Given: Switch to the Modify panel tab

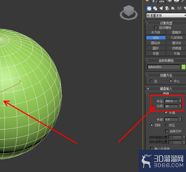Looking at the screenshot, I should click(154, 1).
